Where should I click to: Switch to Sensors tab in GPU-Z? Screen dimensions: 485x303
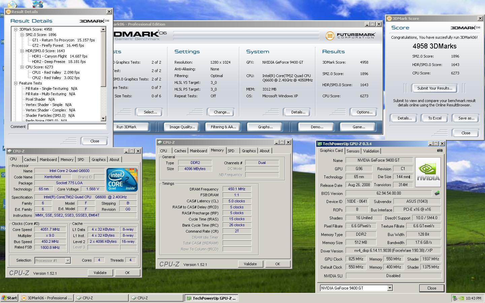coord(353,151)
